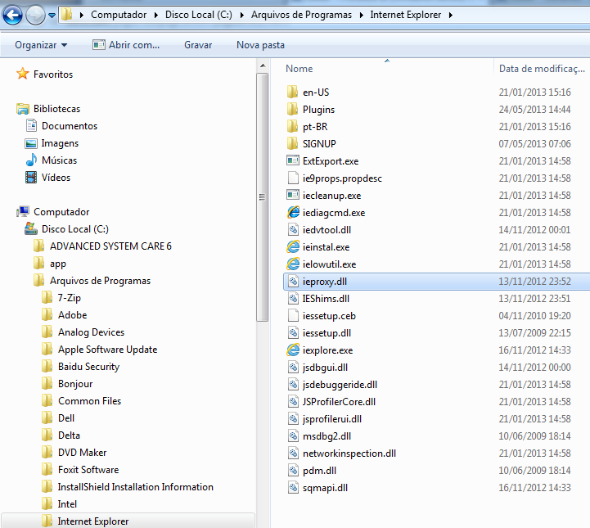Click the Computador breadcrumb segment
The height and width of the screenshot is (528, 590).
tap(119, 15)
